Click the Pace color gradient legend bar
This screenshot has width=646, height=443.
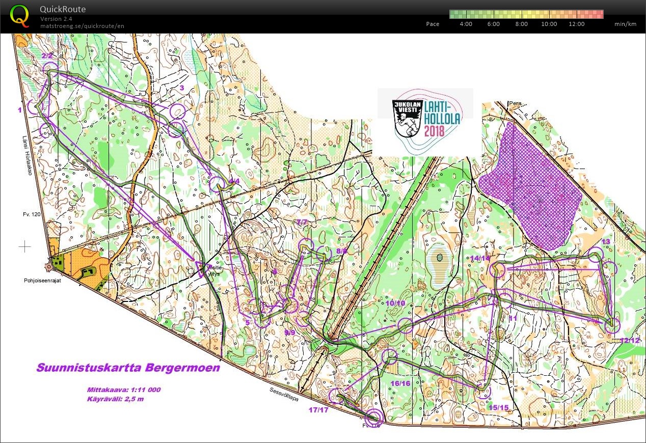pos(526,14)
